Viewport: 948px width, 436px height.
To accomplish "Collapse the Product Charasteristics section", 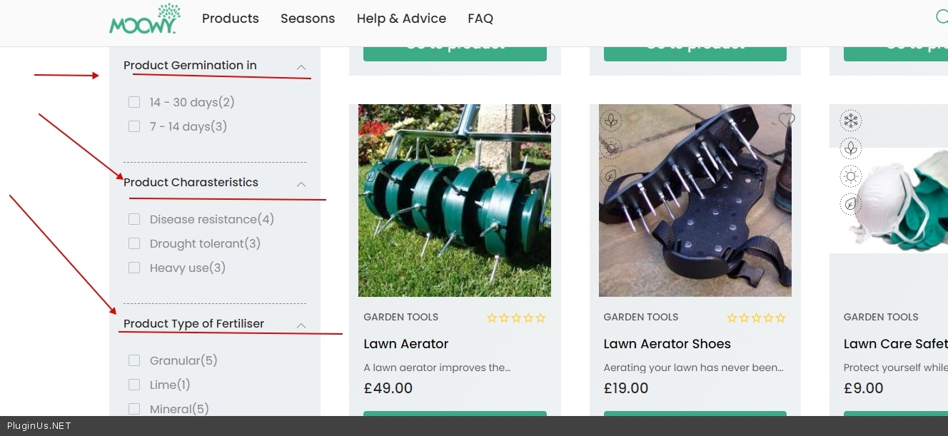I will pos(301,184).
